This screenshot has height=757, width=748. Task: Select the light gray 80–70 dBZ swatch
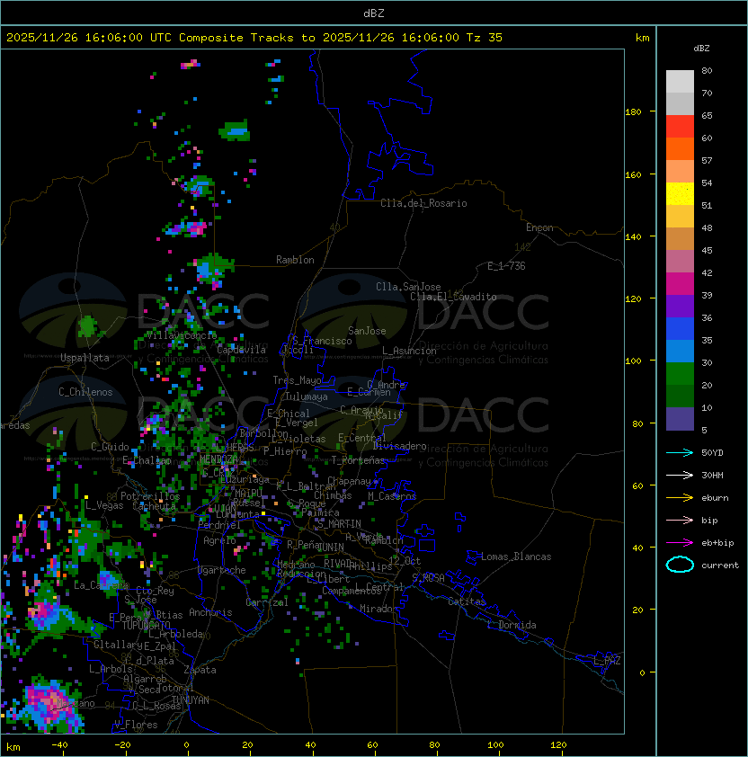(680, 81)
